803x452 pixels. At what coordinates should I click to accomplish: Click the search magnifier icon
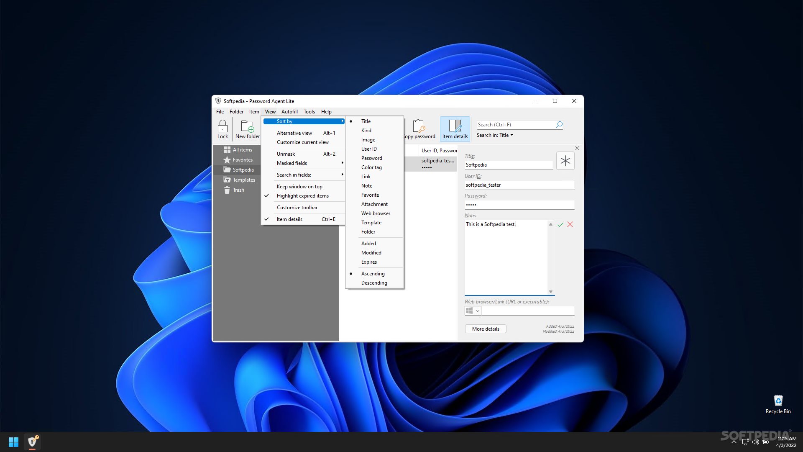click(559, 125)
